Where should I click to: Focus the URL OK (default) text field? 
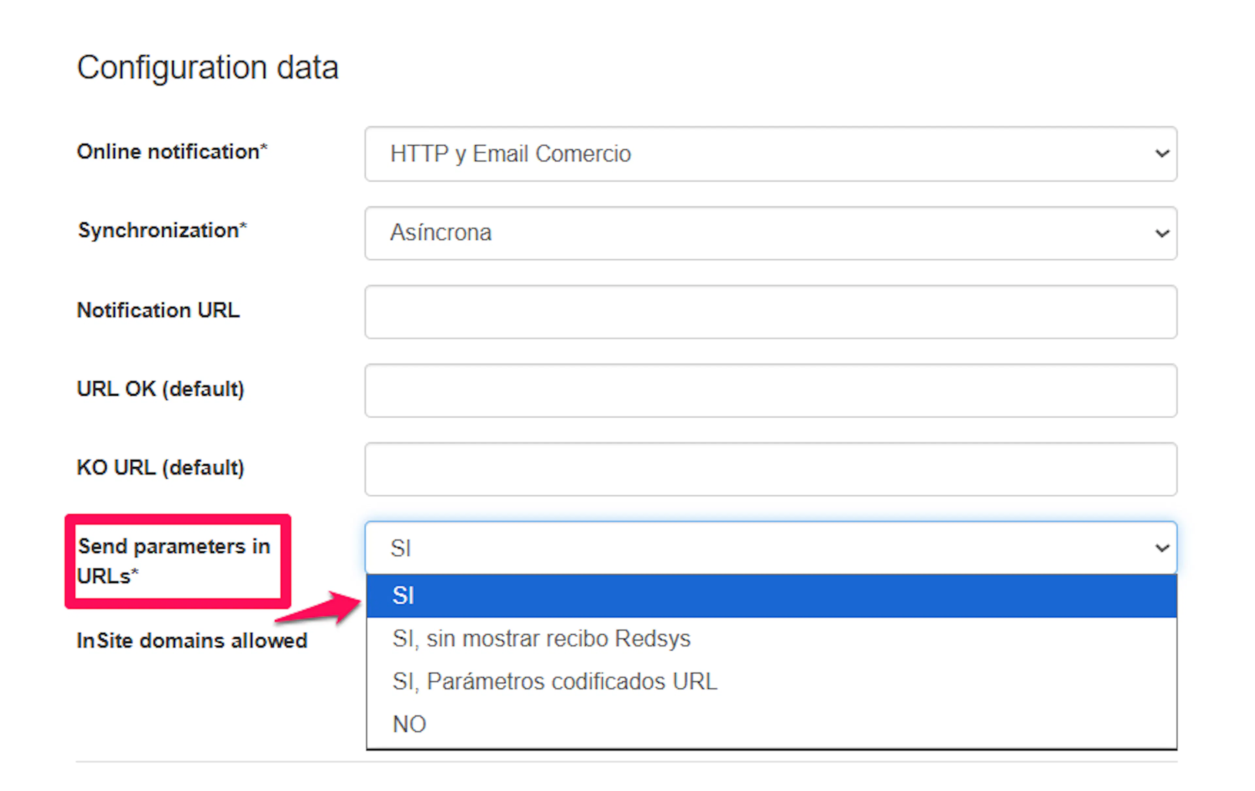pyautogui.click(x=771, y=390)
